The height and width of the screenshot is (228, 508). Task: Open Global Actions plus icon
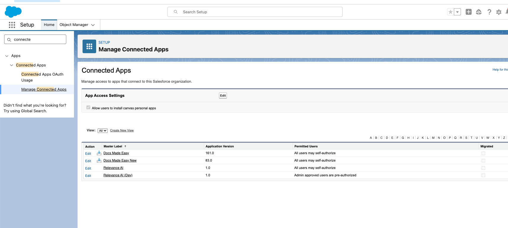pos(469,12)
